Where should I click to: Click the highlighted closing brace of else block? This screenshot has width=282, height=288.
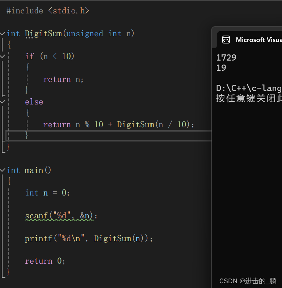(x=26, y=135)
